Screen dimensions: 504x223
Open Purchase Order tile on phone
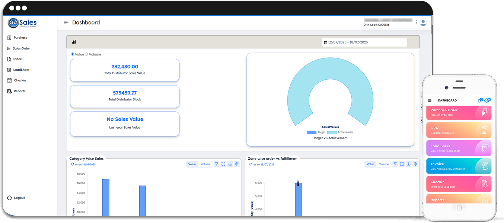point(459,112)
